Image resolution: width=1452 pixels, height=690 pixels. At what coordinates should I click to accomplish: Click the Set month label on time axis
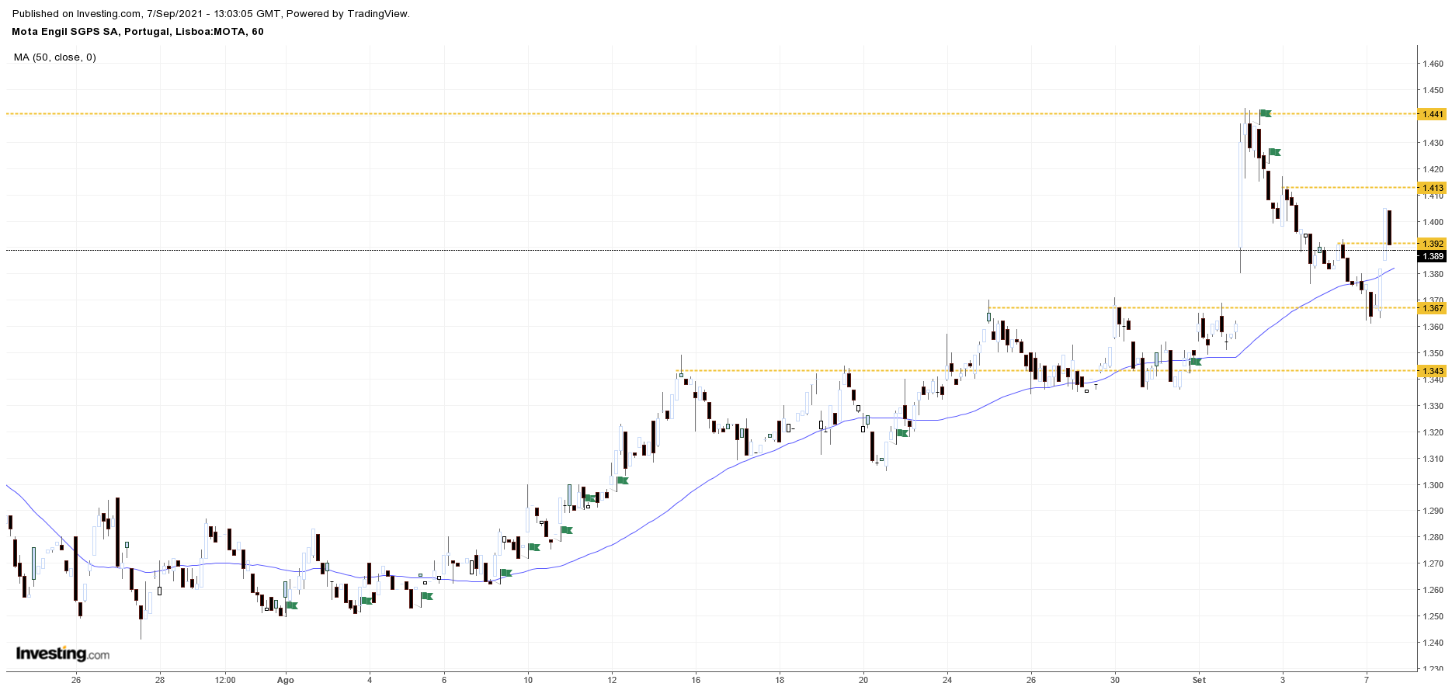pos(1199,681)
